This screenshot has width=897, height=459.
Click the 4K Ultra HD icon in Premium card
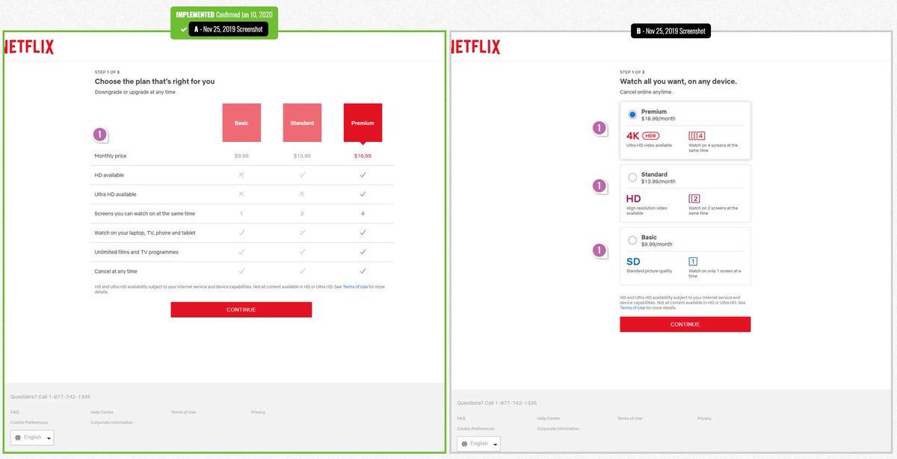click(632, 135)
